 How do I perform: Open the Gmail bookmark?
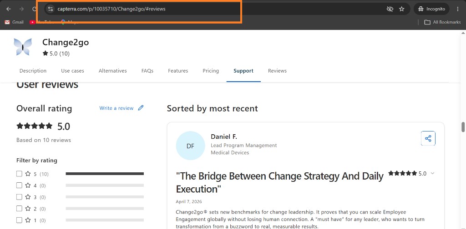click(x=14, y=22)
